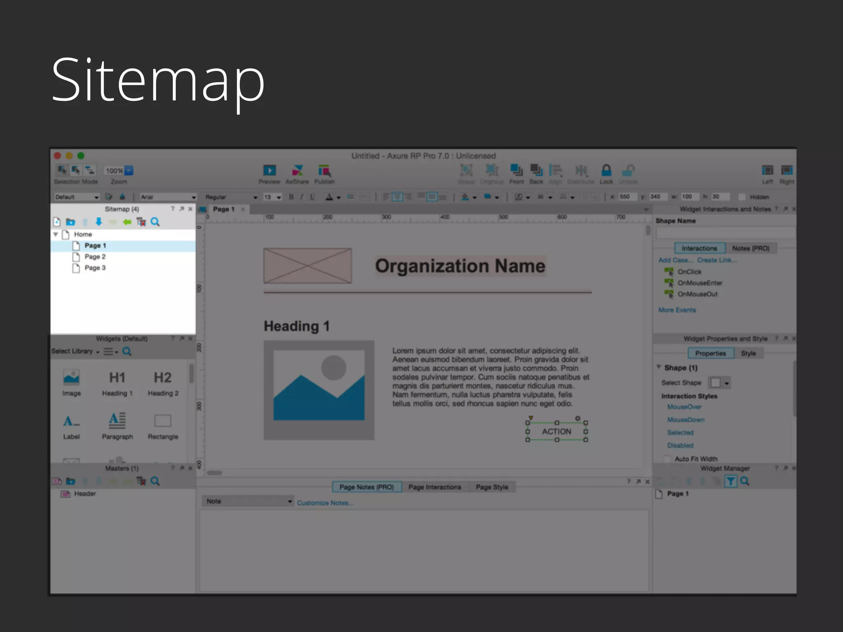
Task: Open the Properties tab
Action: click(710, 353)
